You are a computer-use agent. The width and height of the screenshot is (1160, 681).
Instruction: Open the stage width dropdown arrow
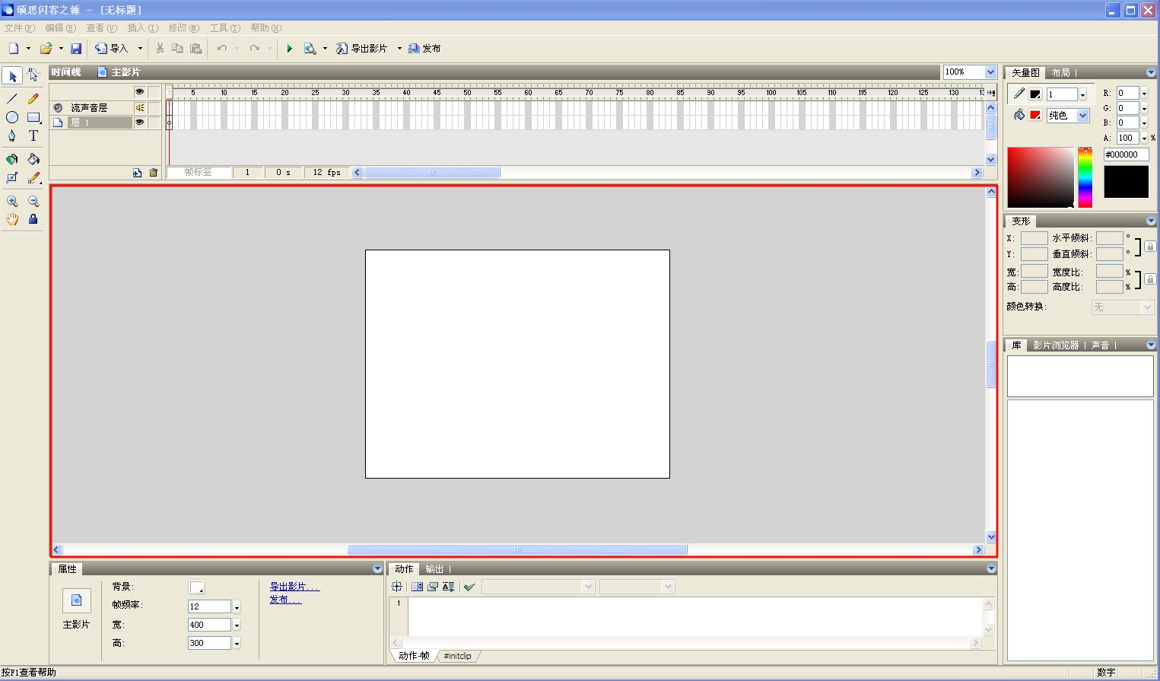(x=237, y=625)
